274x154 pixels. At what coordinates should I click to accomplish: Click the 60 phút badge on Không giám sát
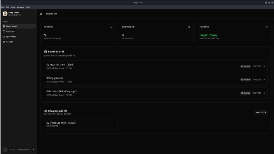pyautogui.click(x=246, y=80)
